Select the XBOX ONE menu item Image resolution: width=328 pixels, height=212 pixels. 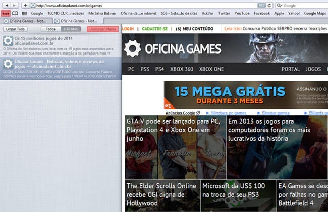[211, 69]
